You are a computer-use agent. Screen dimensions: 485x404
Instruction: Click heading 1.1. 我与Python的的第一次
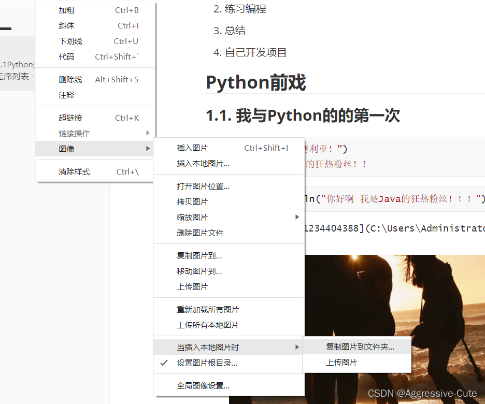303,116
